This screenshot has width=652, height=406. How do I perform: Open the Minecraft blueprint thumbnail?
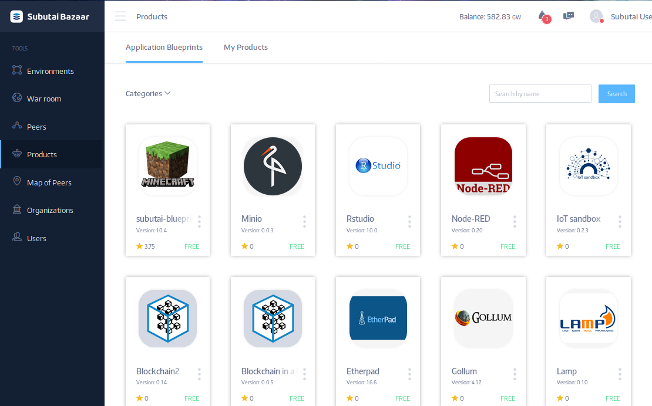tap(167, 166)
